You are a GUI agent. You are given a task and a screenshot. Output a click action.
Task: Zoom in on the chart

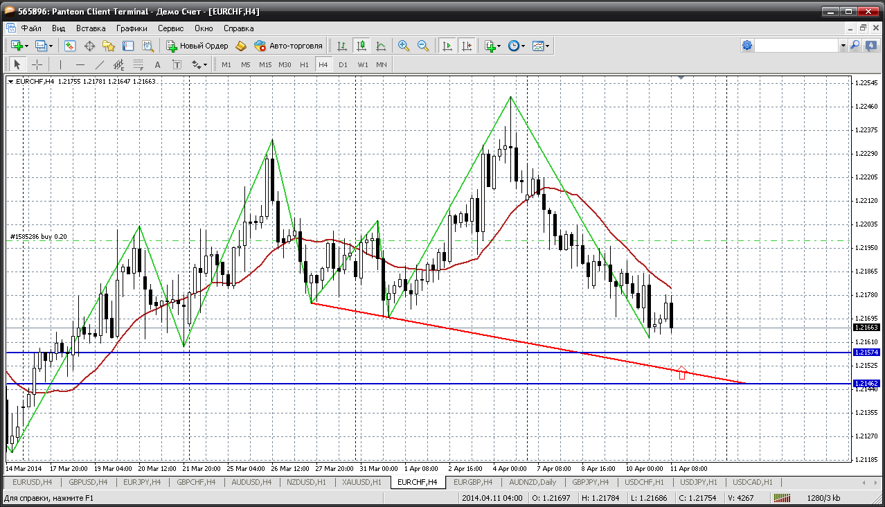click(403, 46)
